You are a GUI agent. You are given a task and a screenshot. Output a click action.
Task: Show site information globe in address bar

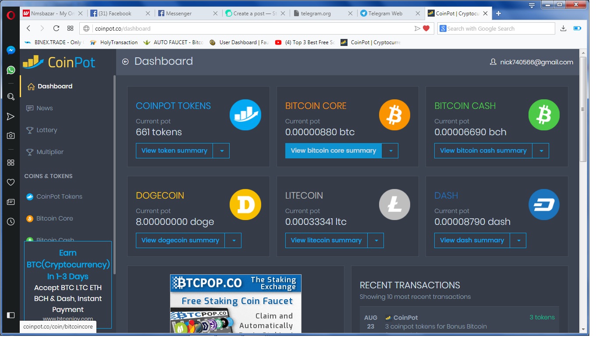click(86, 28)
